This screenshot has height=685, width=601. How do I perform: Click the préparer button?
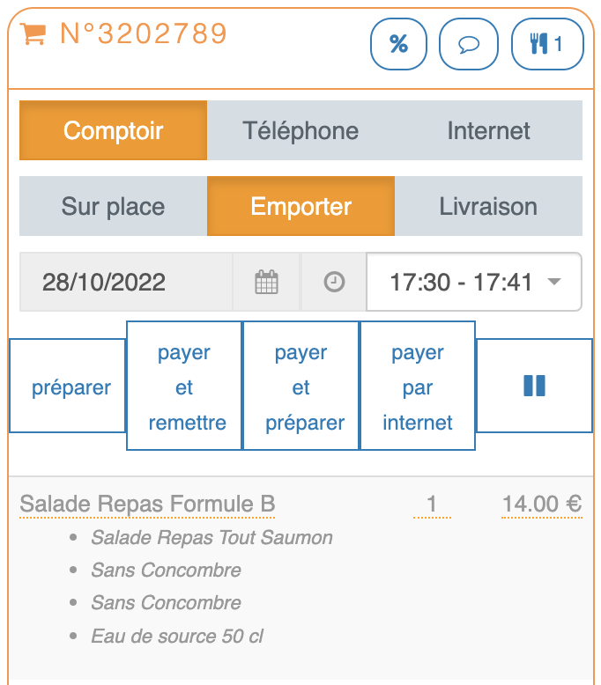point(71,387)
